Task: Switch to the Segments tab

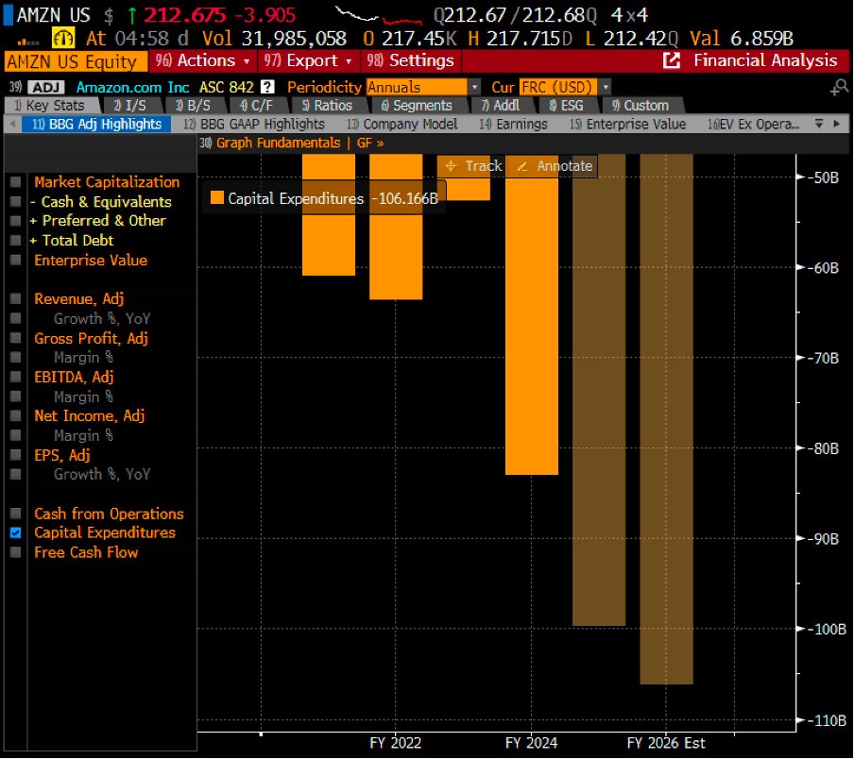Action: pos(417,106)
